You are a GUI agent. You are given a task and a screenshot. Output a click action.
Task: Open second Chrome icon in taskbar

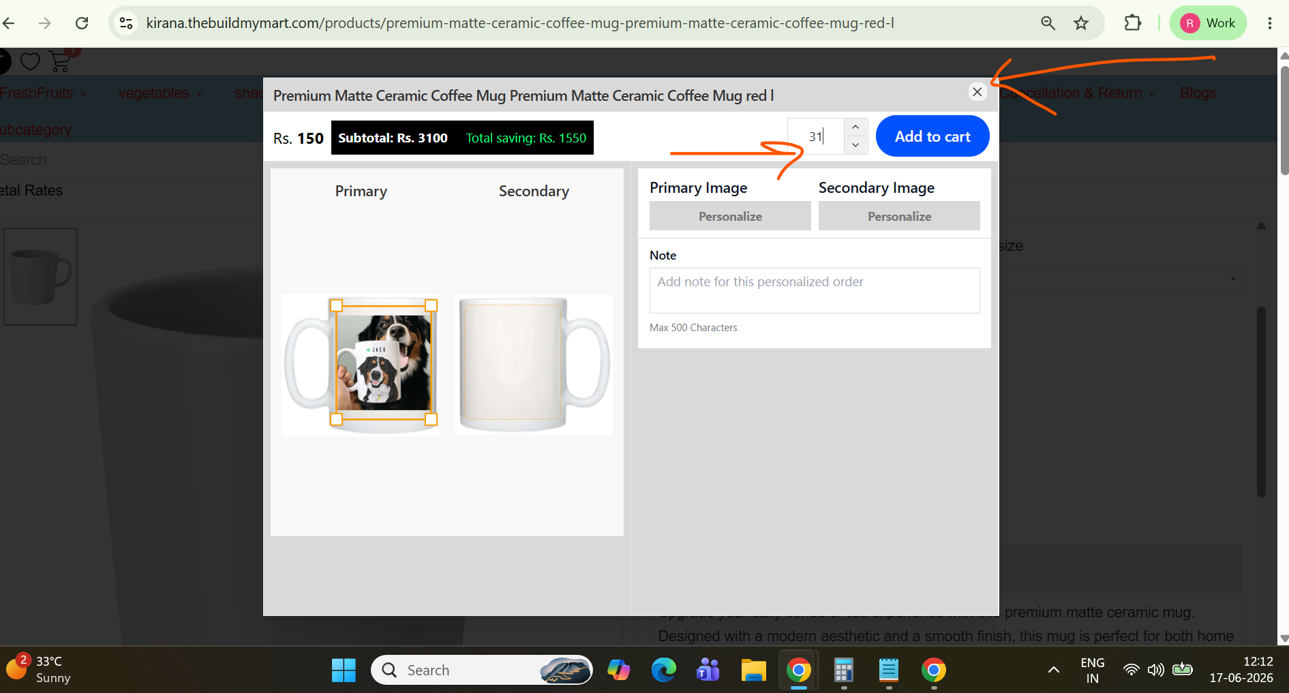pos(934,671)
